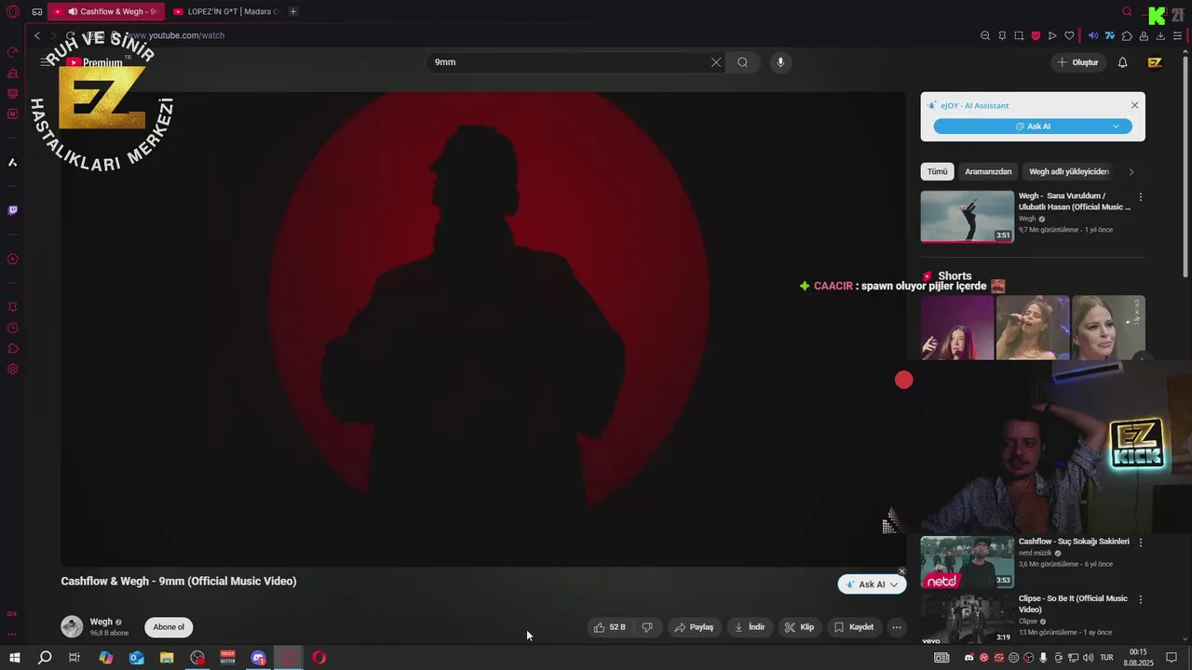Take a snapshot with Opera capture icon
Viewport: 1192px width, 670px height.
pyautogui.click(x=1019, y=35)
